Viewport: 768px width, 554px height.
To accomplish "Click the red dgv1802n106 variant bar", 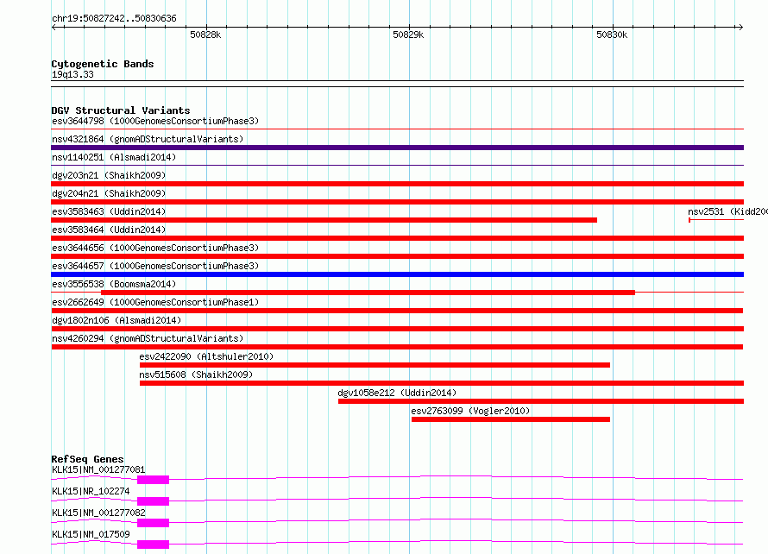I will 397,329.
